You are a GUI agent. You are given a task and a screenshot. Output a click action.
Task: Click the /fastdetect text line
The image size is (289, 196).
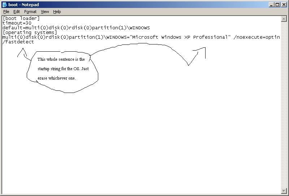click(18, 42)
